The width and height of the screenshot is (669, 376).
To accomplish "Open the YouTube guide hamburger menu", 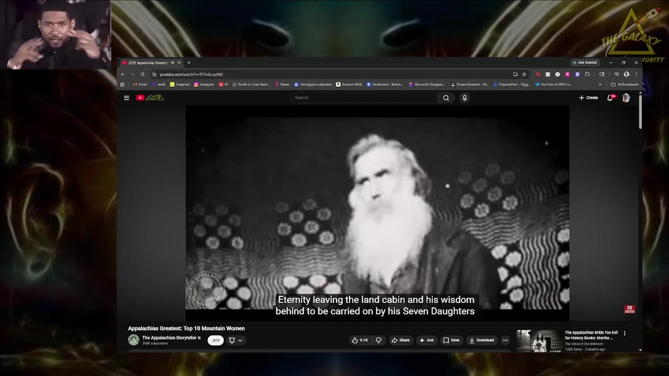I will click(x=126, y=98).
